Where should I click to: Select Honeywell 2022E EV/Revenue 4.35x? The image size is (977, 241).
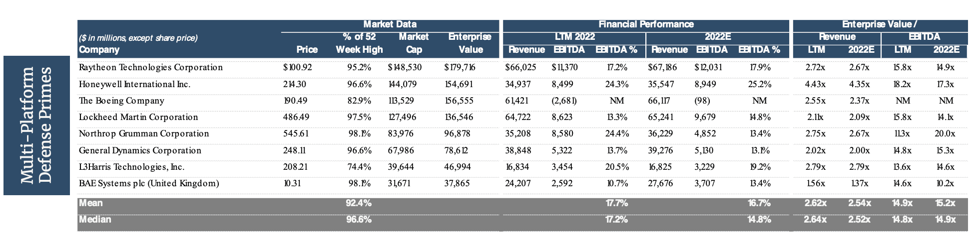click(860, 84)
